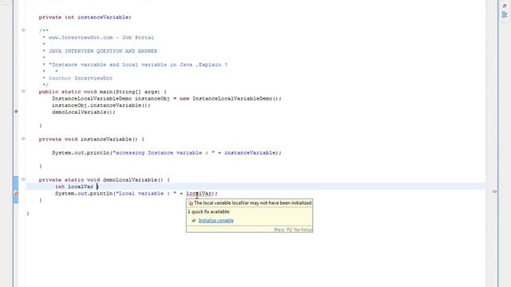Click the 'int localVar' declaration line
The image size is (511, 287).
tap(77, 187)
